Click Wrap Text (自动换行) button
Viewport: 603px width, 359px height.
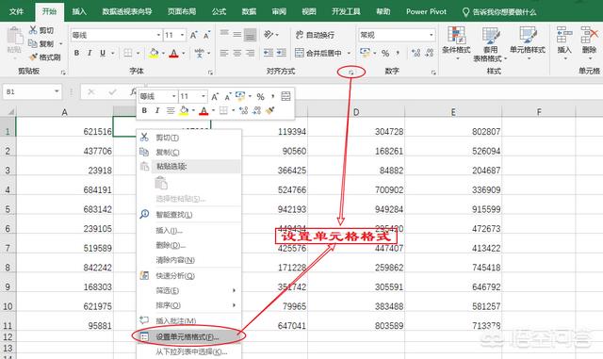pyautogui.click(x=315, y=35)
